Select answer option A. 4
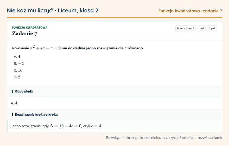229x146 pixels. 17,57
